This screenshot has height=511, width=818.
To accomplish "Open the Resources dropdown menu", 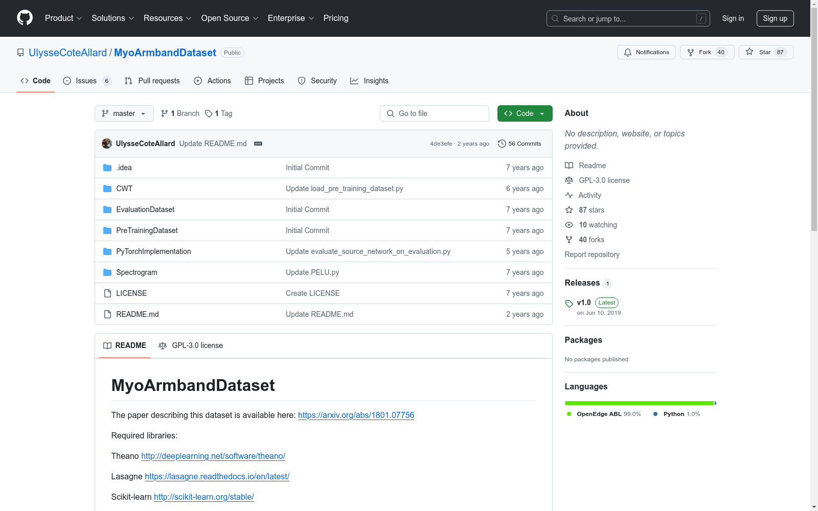I will [168, 18].
